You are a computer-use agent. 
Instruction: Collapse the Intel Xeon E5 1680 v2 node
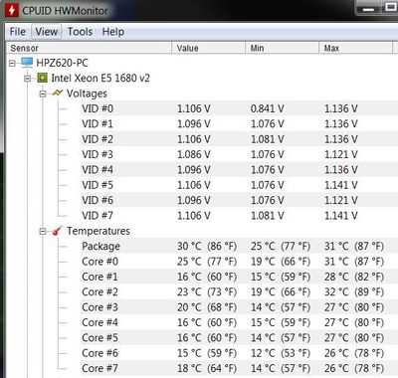click(x=28, y=79)
